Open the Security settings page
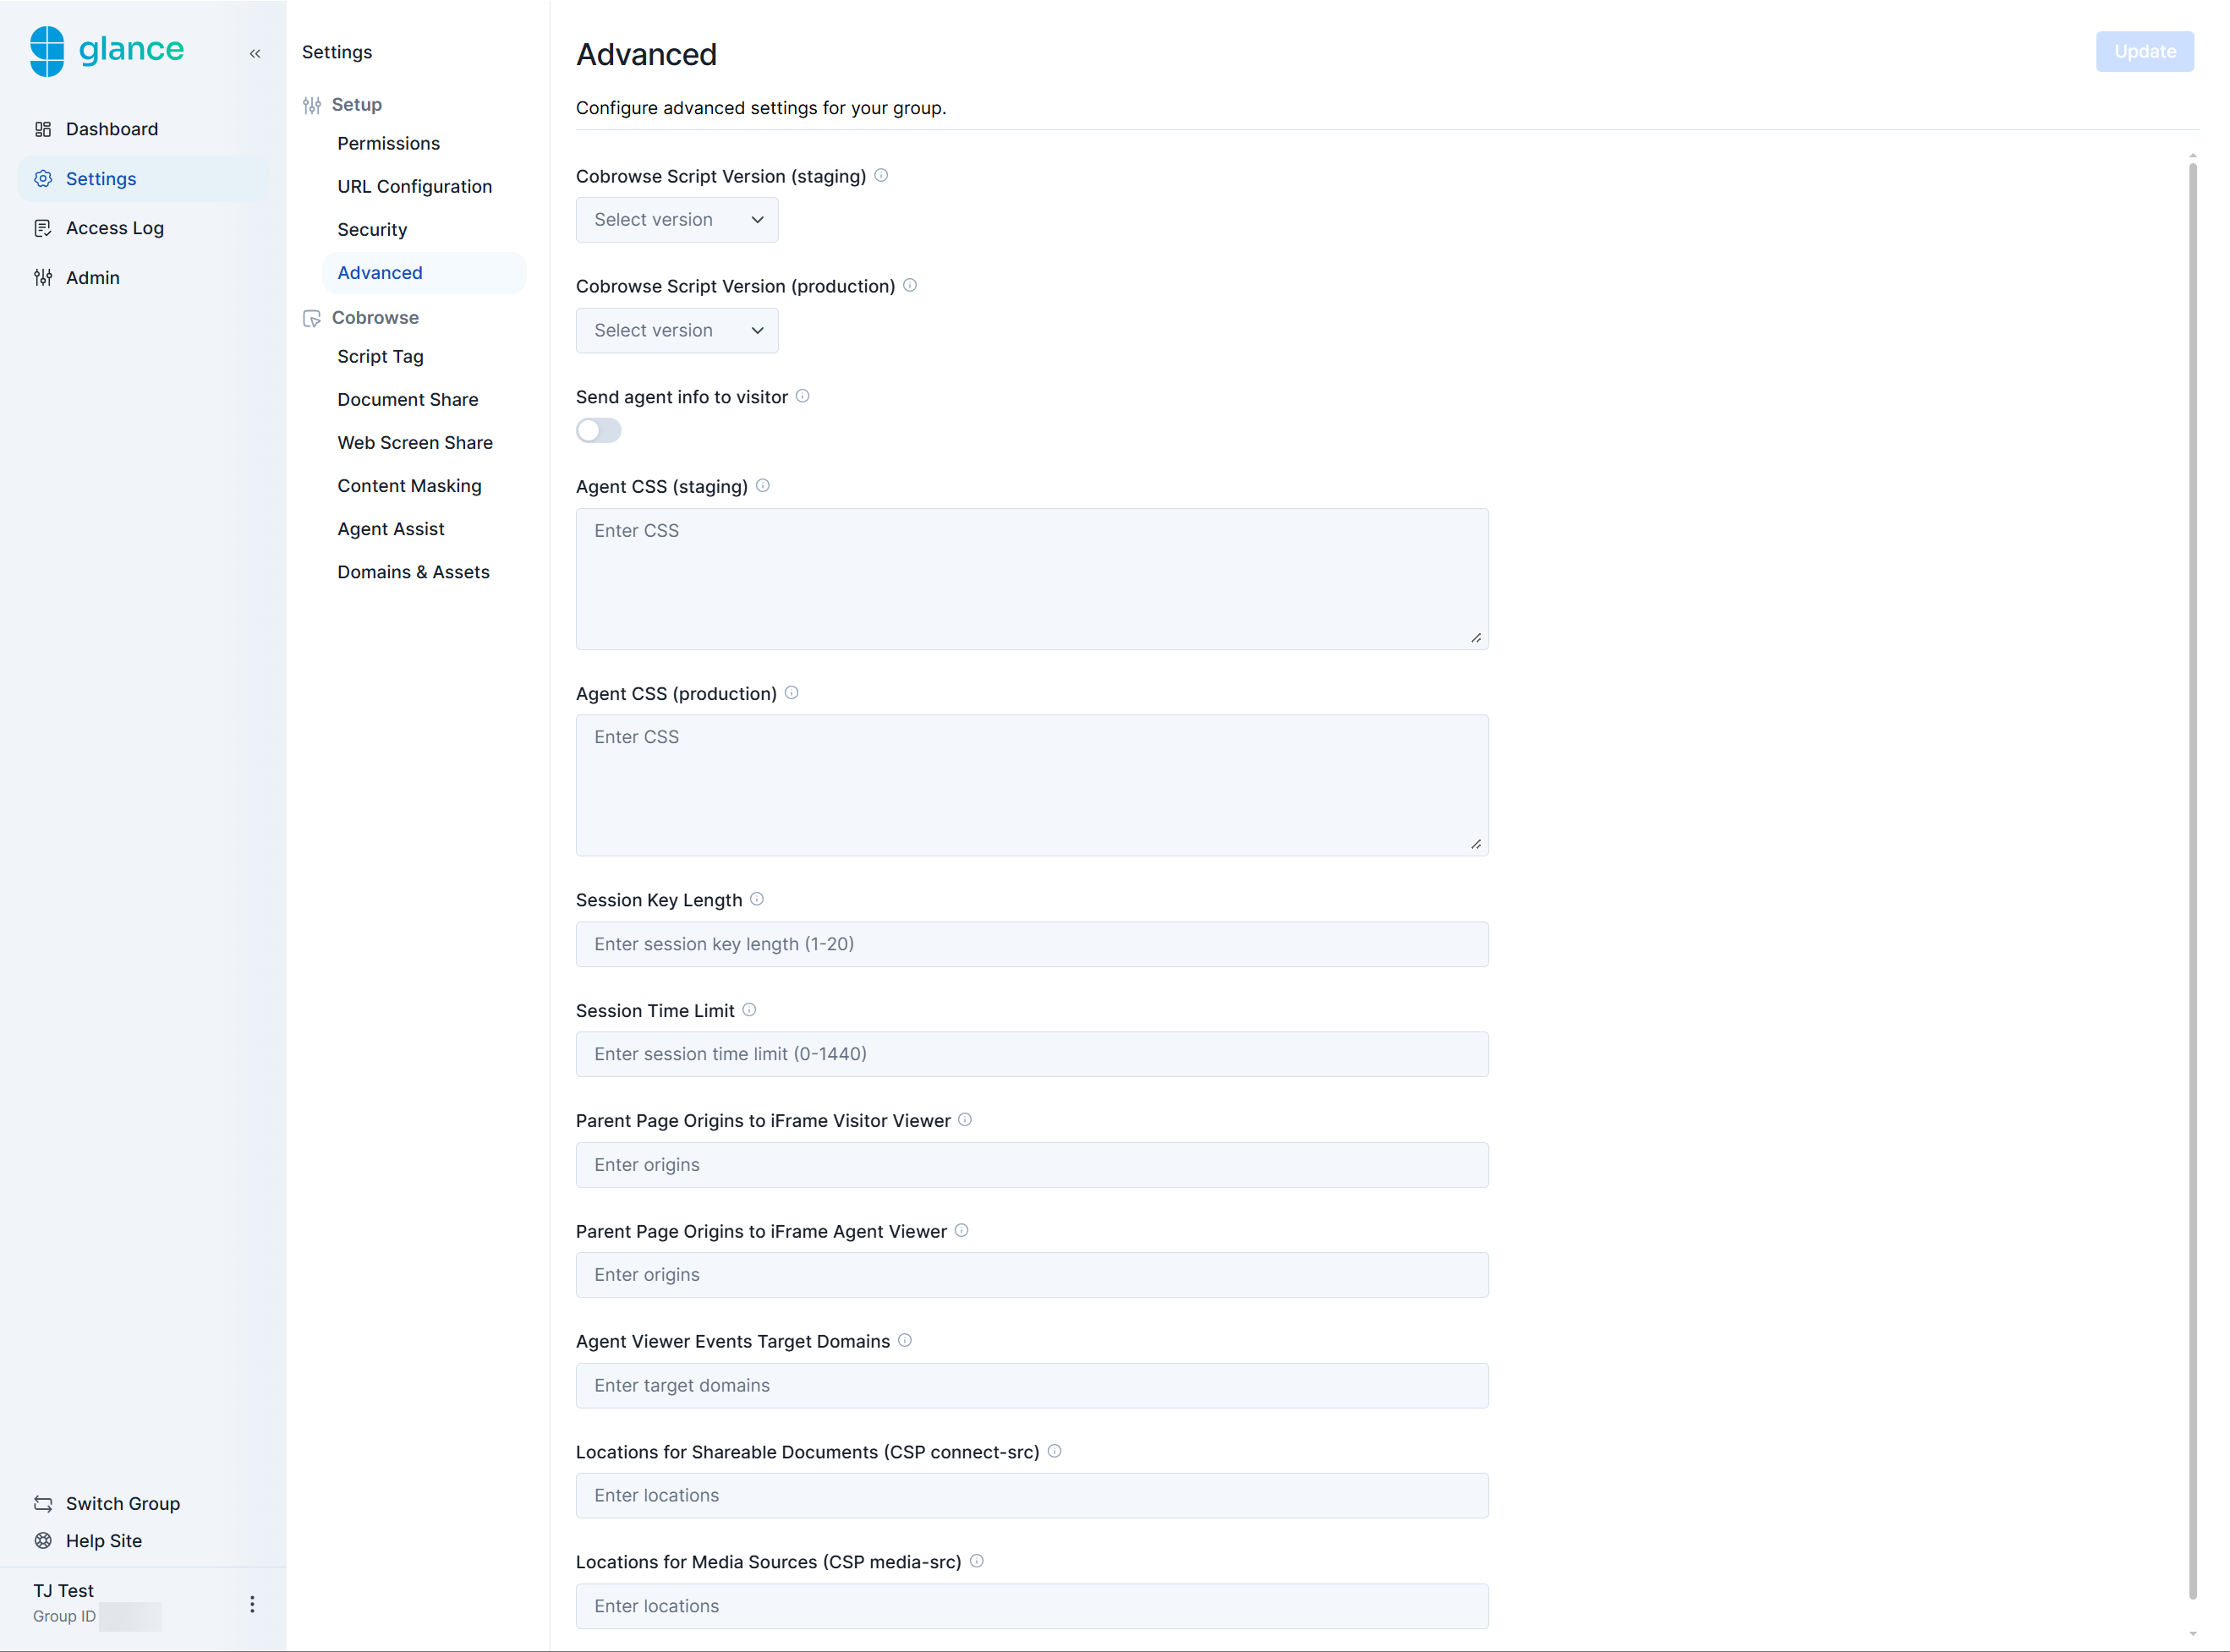The height and width of the screenshot is (1652, 2230). [x=372, y=230]
